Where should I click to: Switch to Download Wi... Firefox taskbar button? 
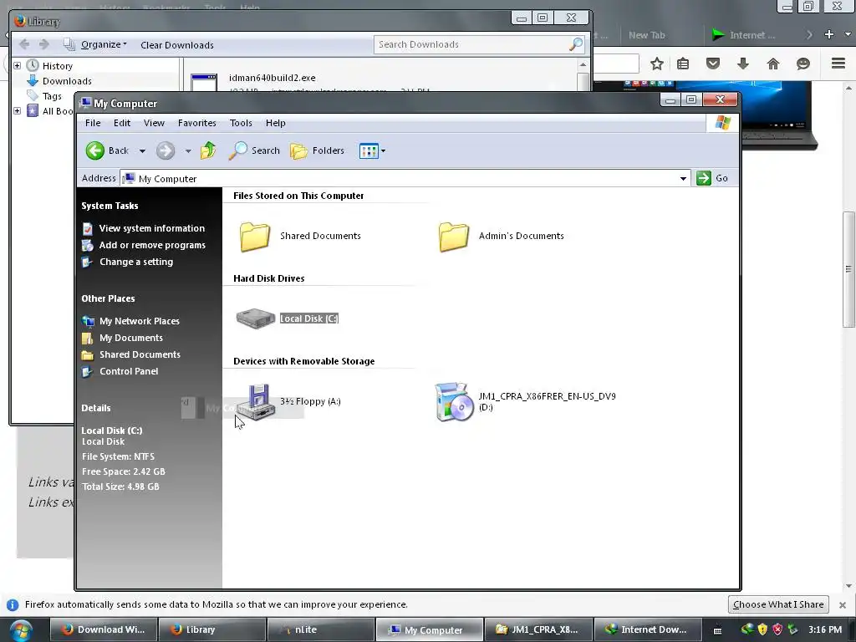click(104, 629)
